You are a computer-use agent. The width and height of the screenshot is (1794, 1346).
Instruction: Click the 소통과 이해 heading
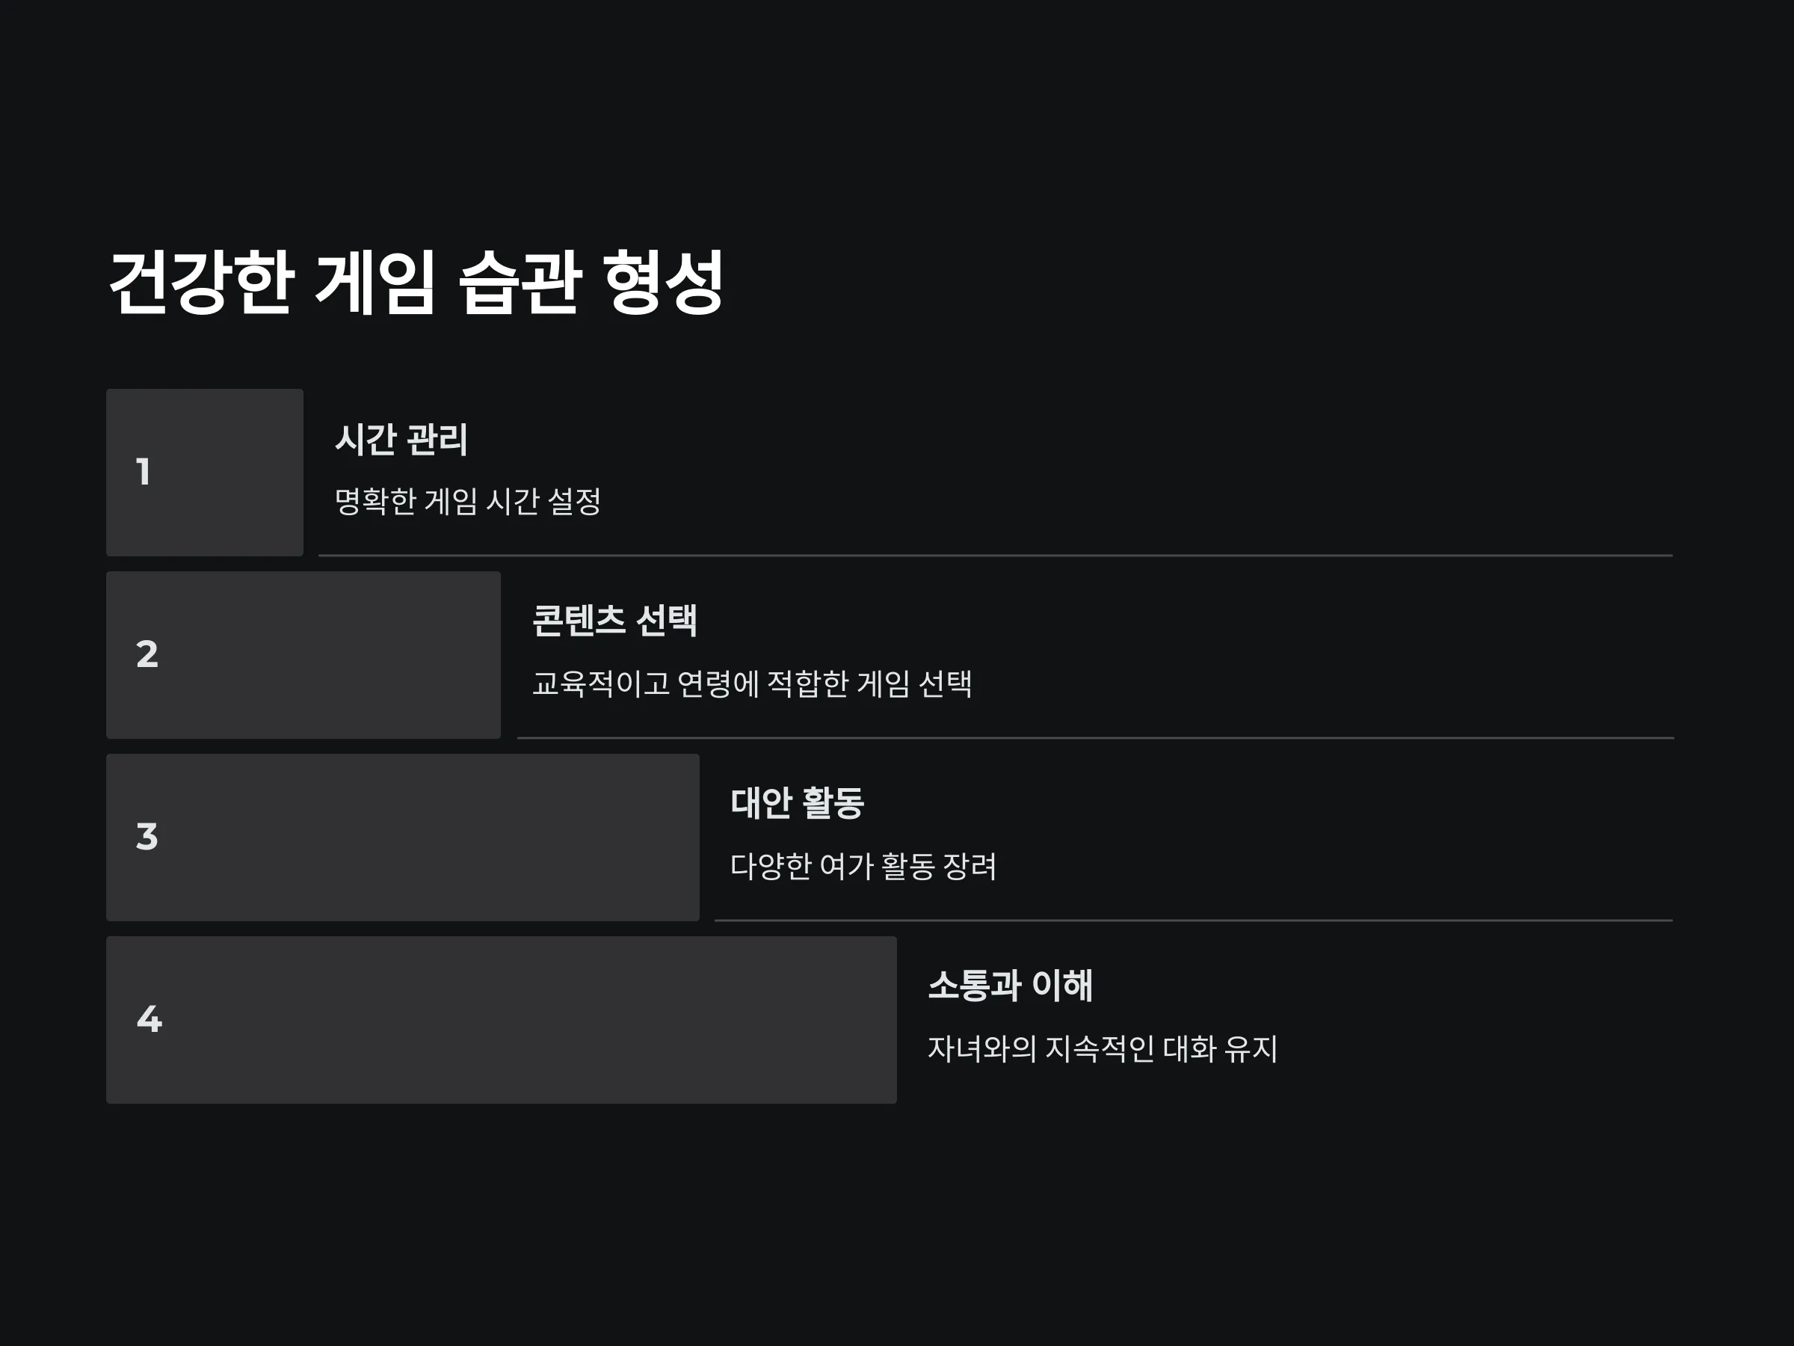pos(1011,986)
